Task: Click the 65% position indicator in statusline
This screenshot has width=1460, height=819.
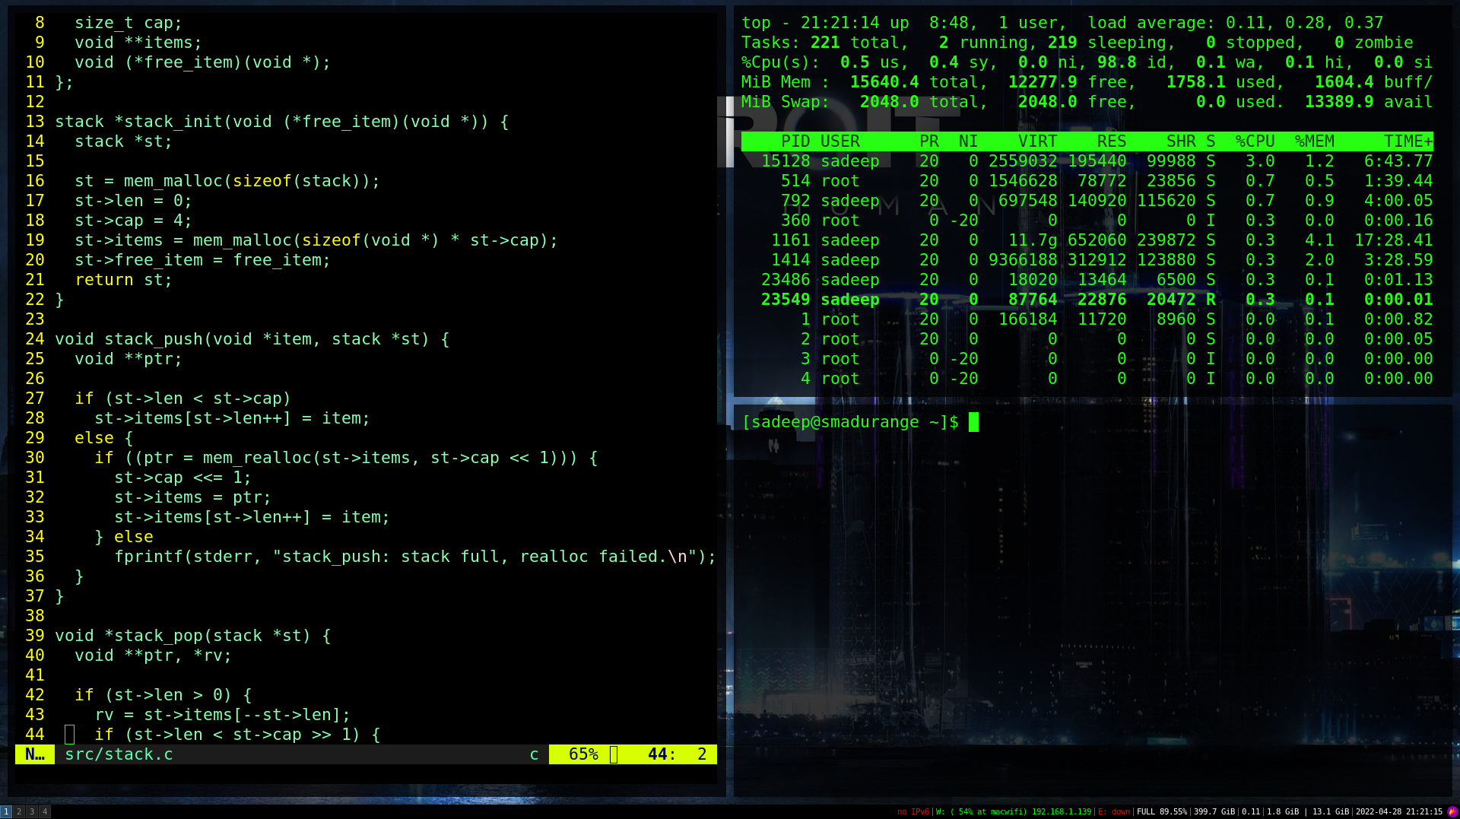Action: [x=582, y=754]
